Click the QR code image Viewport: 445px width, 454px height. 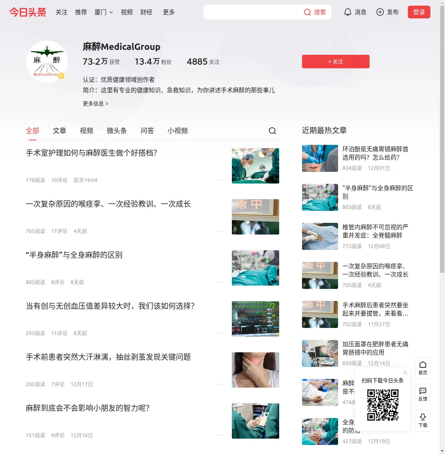point(383,405)
